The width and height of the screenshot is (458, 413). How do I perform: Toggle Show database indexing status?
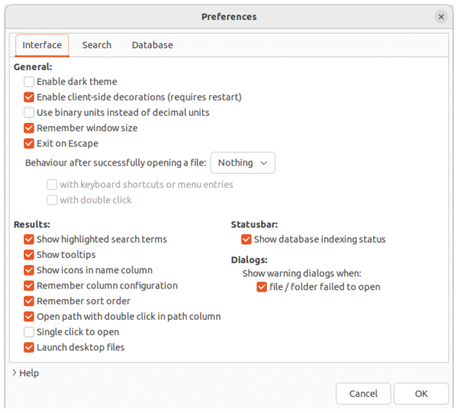pyautogui.click(x=247, y=240)
